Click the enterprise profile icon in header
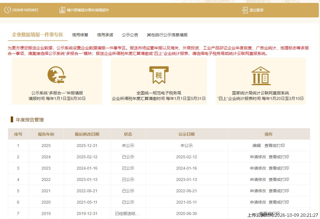The image size is (320, 219). [x=62, y=10]
